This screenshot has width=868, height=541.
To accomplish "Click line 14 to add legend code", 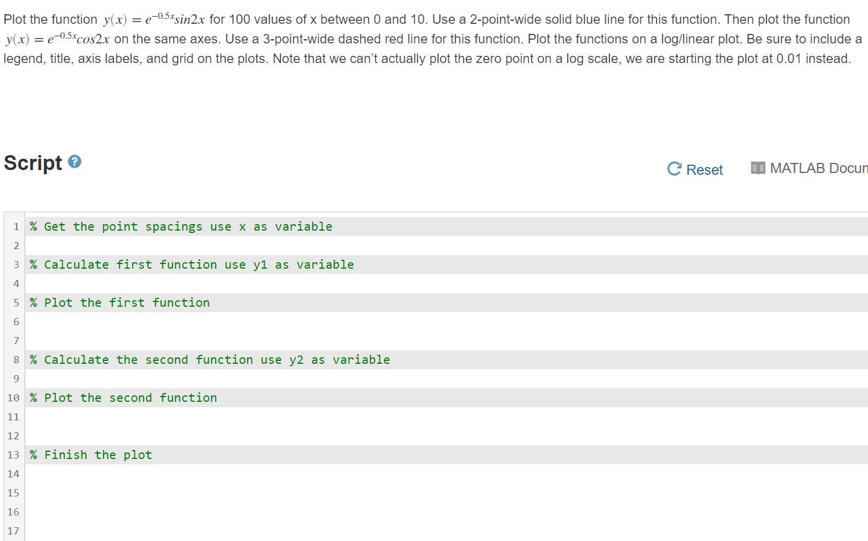I will [178, 473].
